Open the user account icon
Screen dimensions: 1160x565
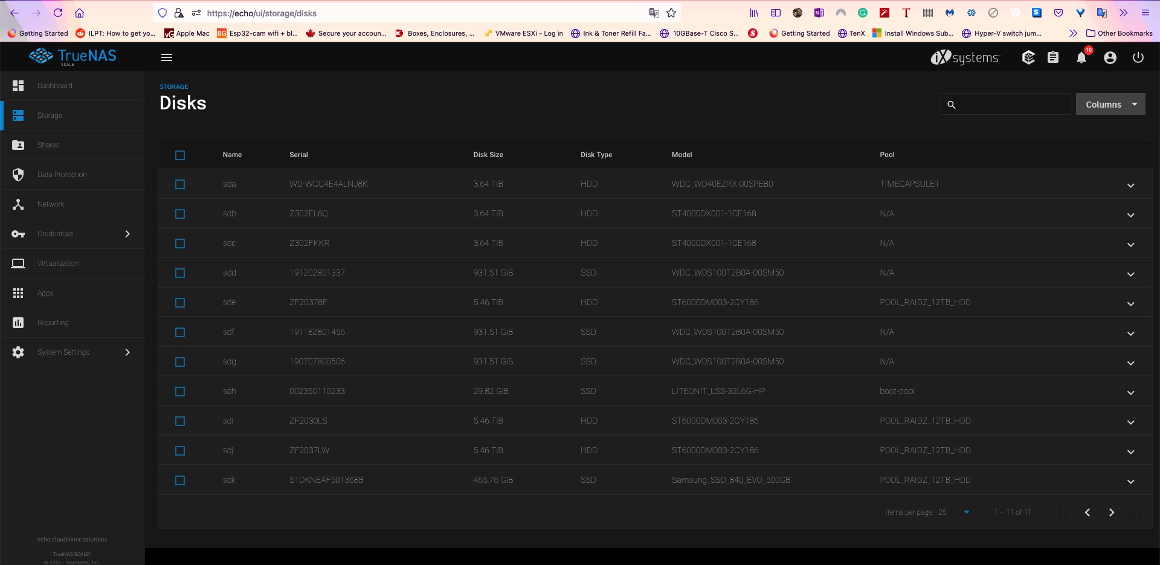1110,57
